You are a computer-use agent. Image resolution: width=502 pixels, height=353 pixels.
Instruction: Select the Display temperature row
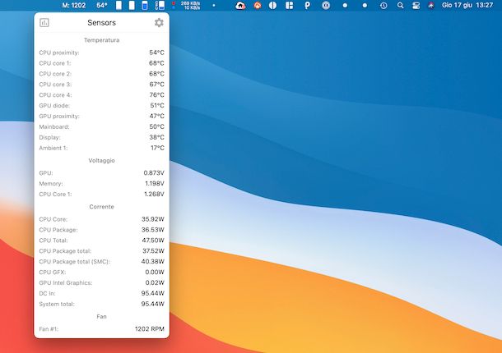(x=101, y=137)
